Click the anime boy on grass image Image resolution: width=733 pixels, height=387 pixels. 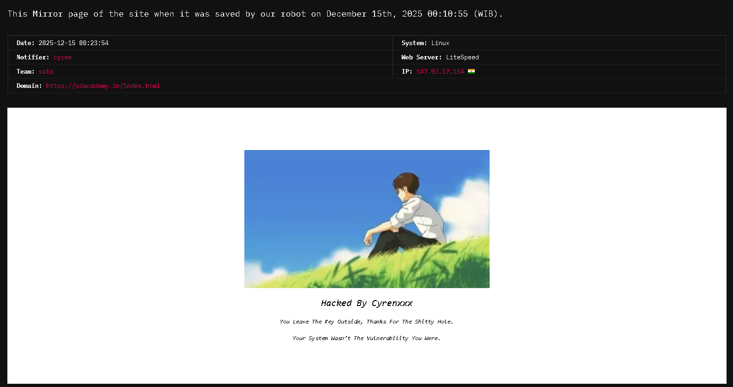pos(367,219)
